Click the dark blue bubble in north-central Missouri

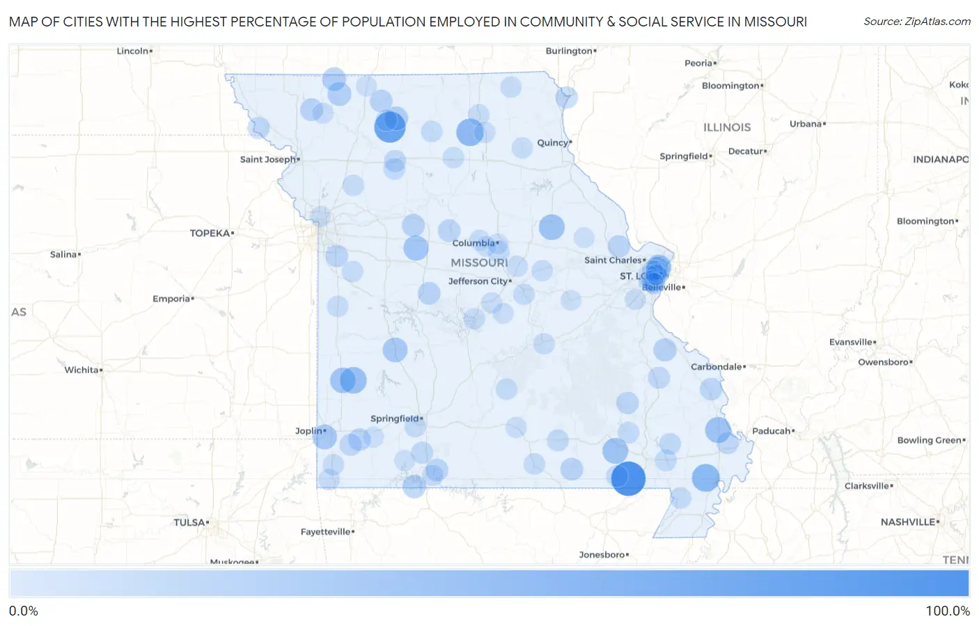389,127
